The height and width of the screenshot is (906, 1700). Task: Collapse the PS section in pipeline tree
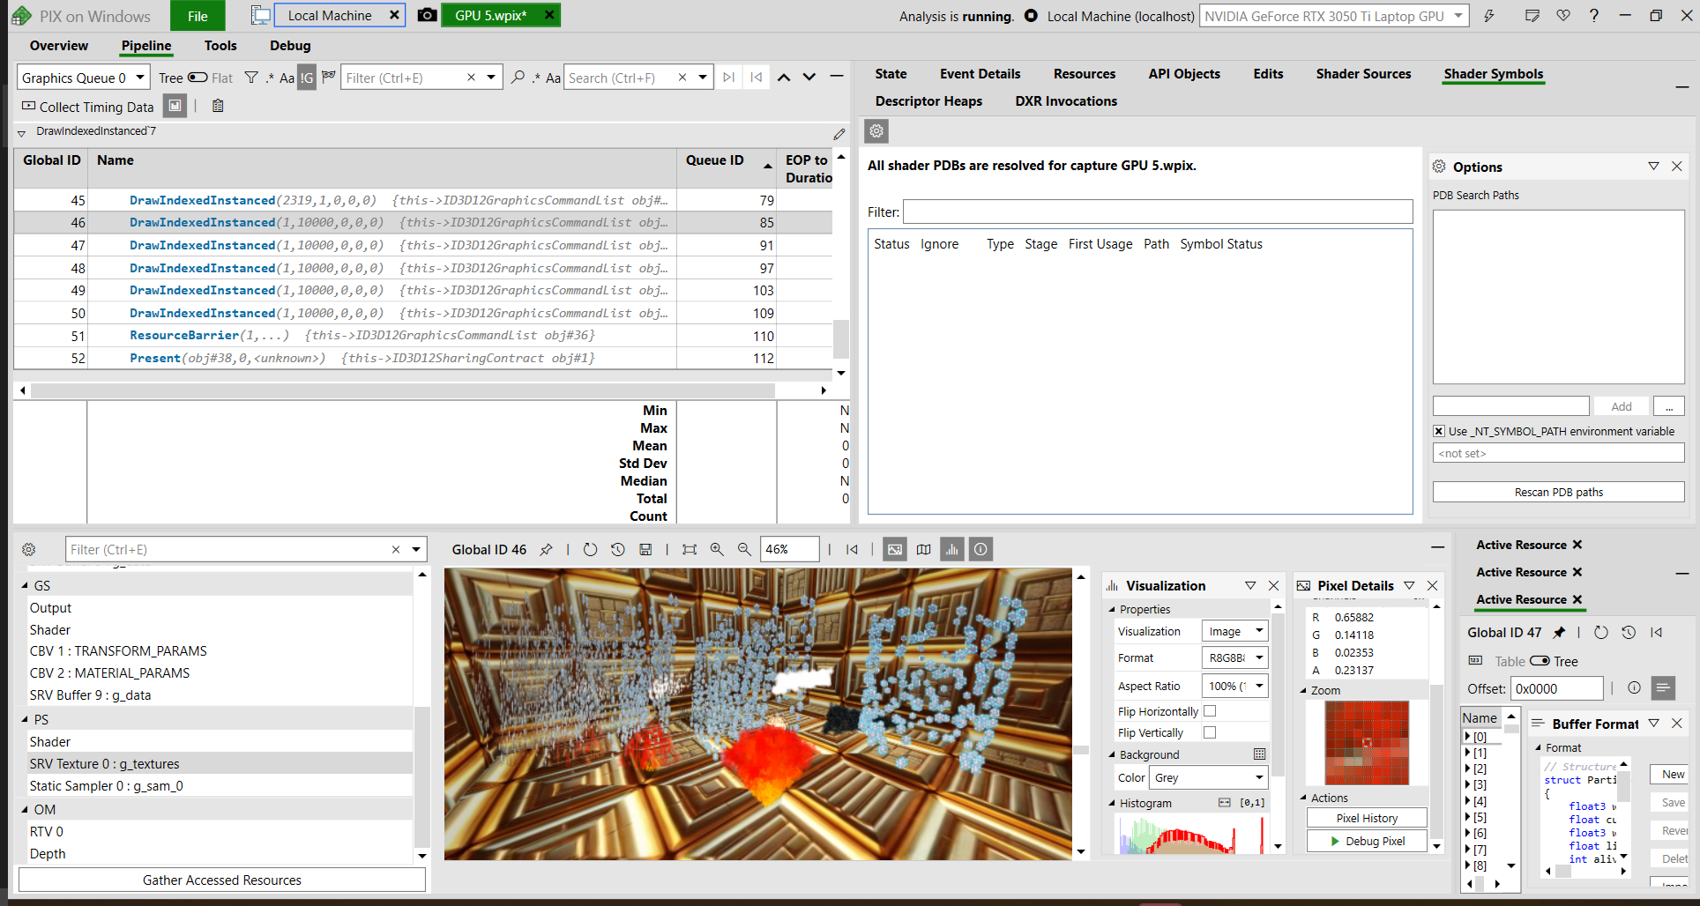pos(25,720)
